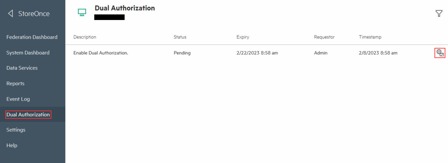The height and width of the screenshot is (163, 448).
Task: Click the approve request gear icon
Action: pos(440,53)
